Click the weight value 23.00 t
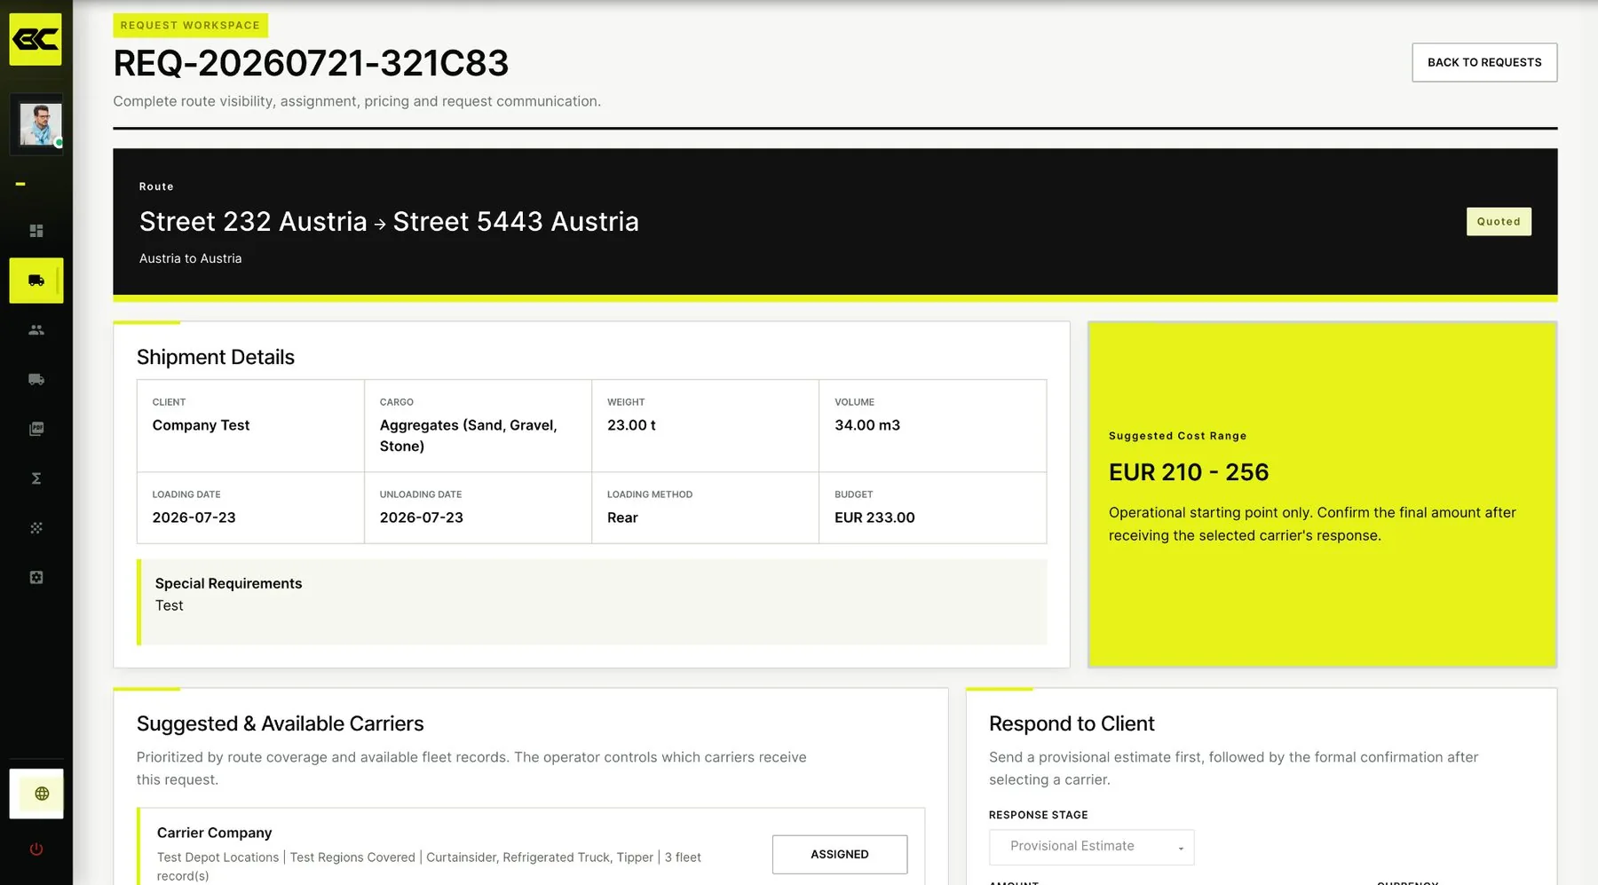1598x885 pixels. coord(631,425)
